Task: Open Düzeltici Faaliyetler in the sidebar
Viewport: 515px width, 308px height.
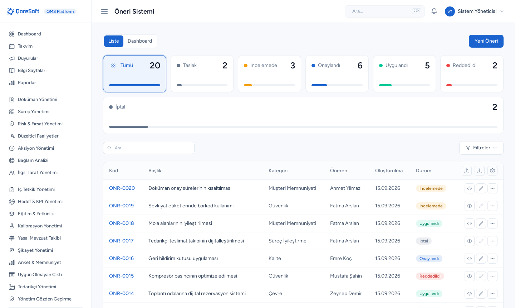Action: point(46,136)
